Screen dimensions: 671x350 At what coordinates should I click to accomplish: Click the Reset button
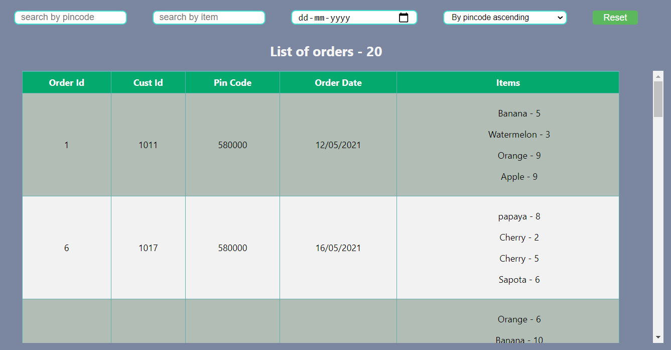[x=615, y=18]
